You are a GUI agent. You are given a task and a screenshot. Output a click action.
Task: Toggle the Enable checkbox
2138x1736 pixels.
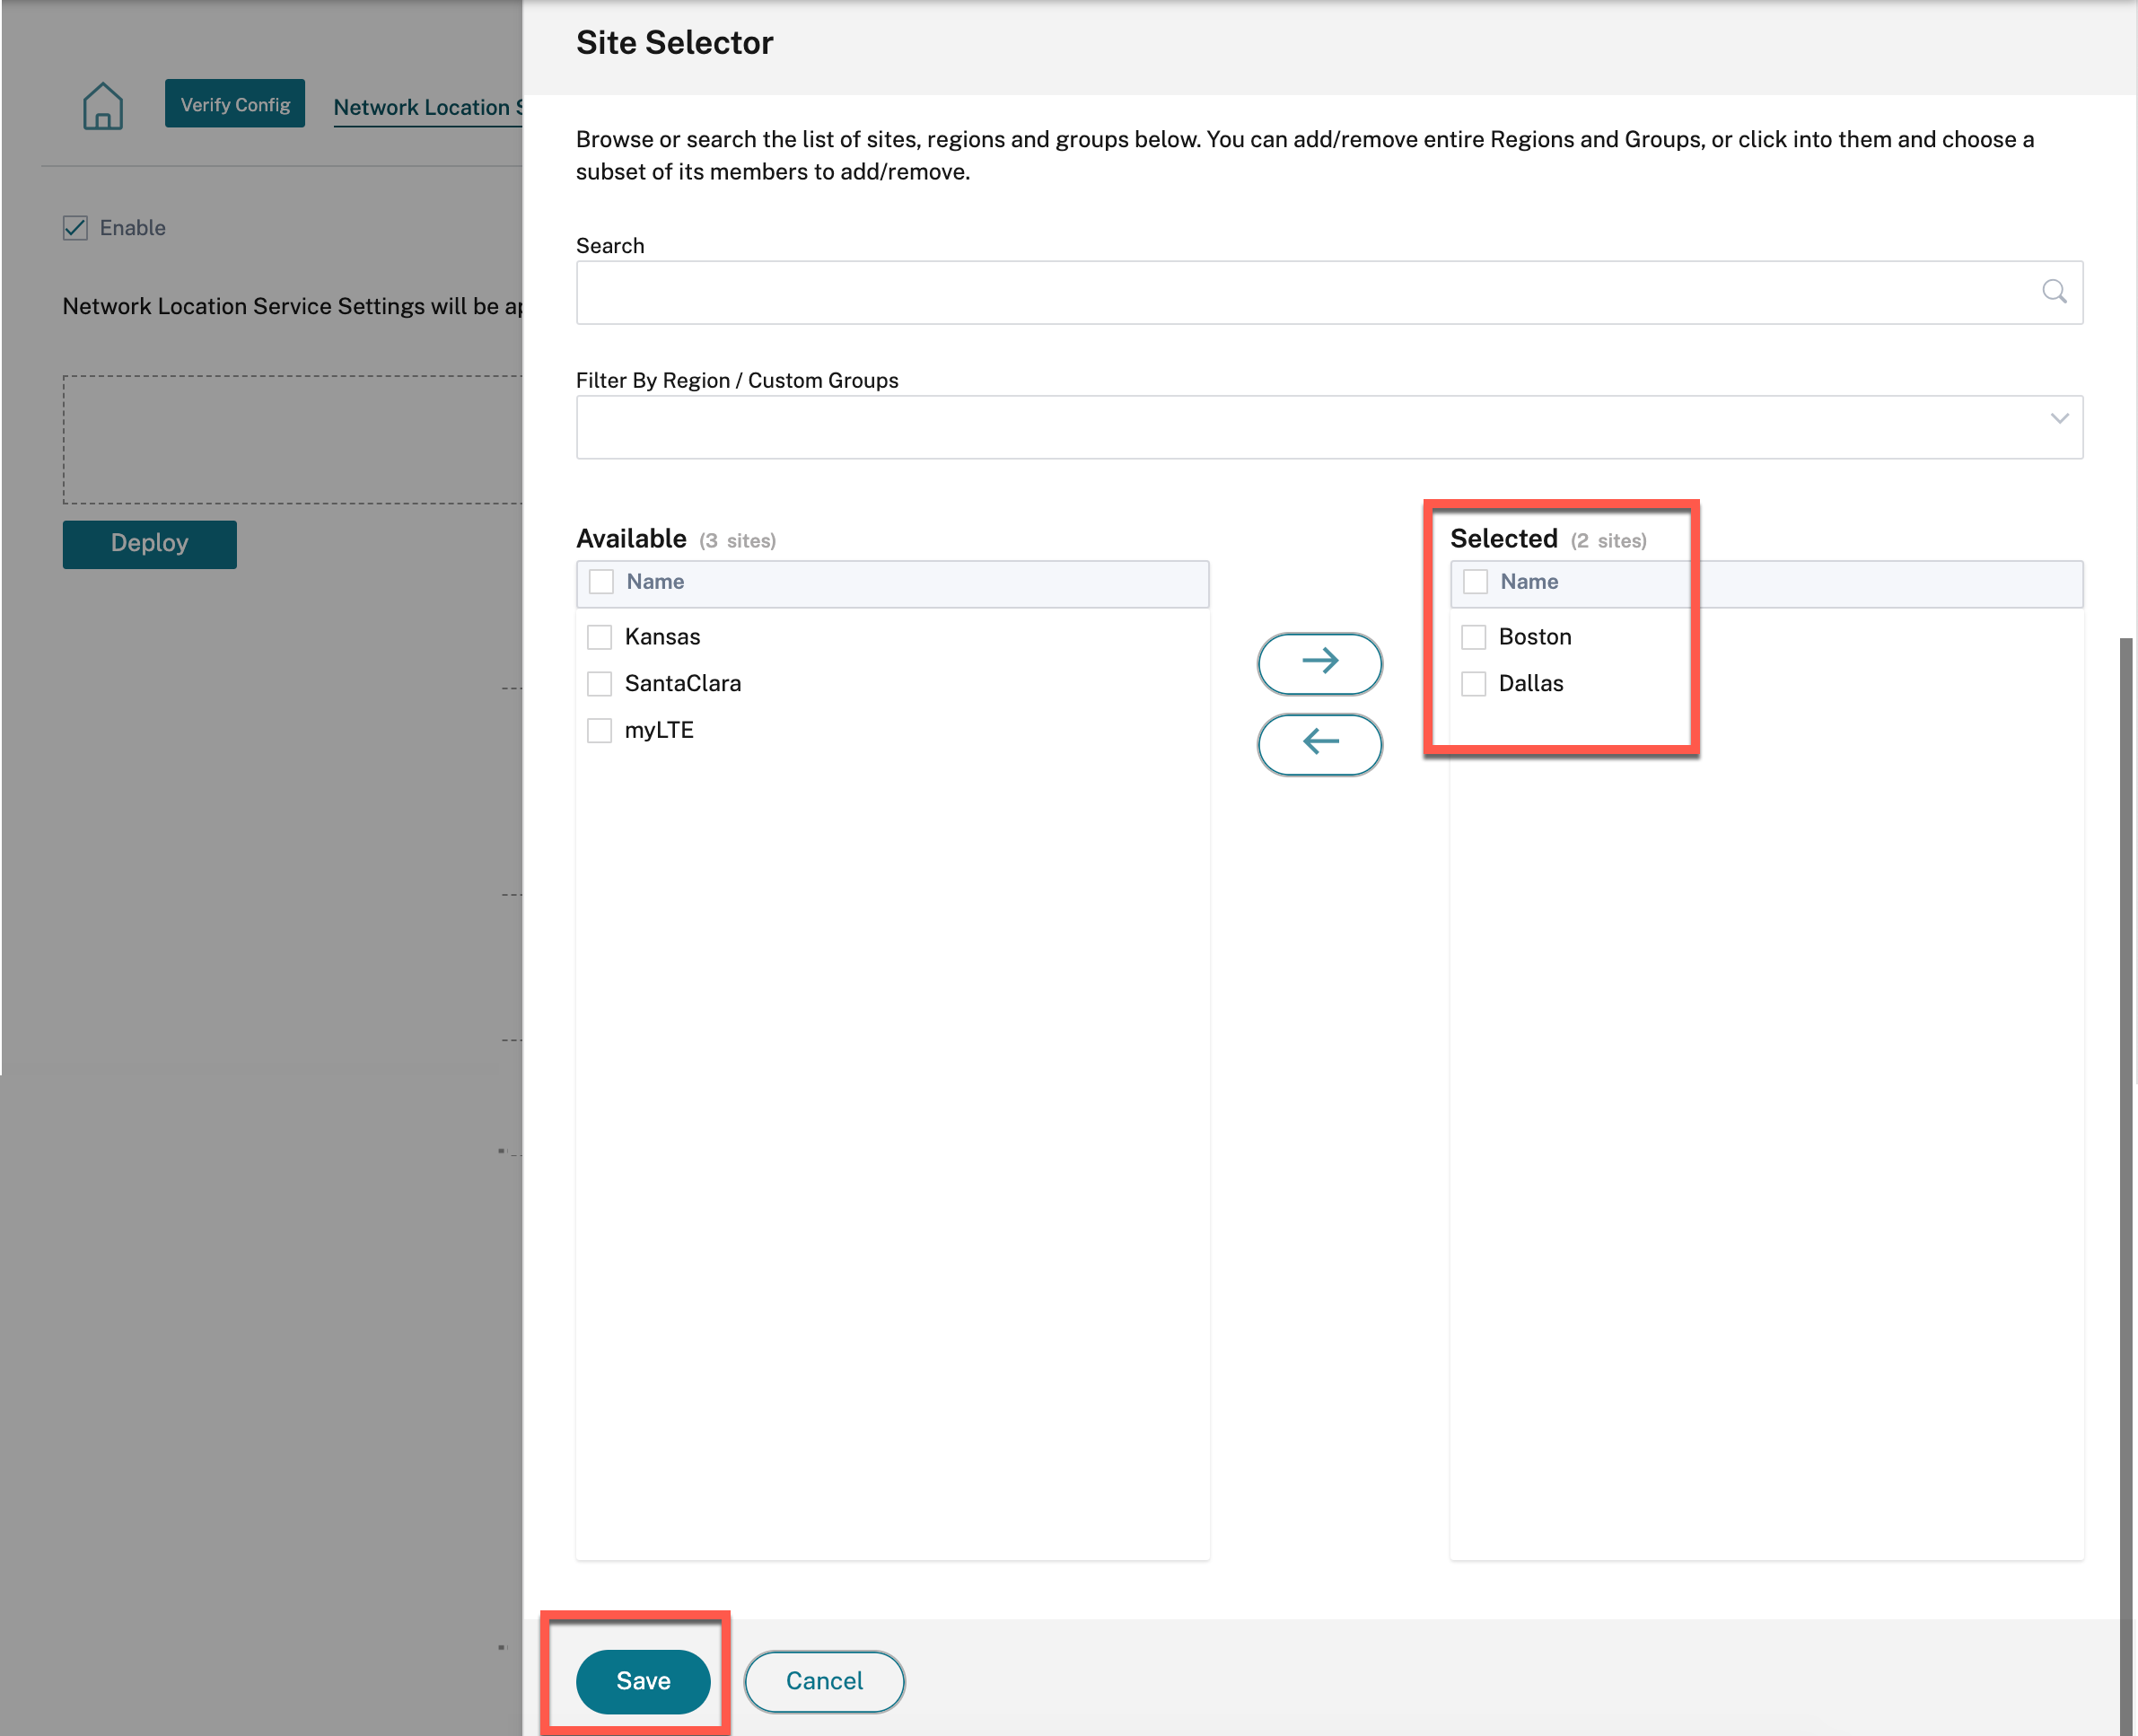tap(76, 228)
